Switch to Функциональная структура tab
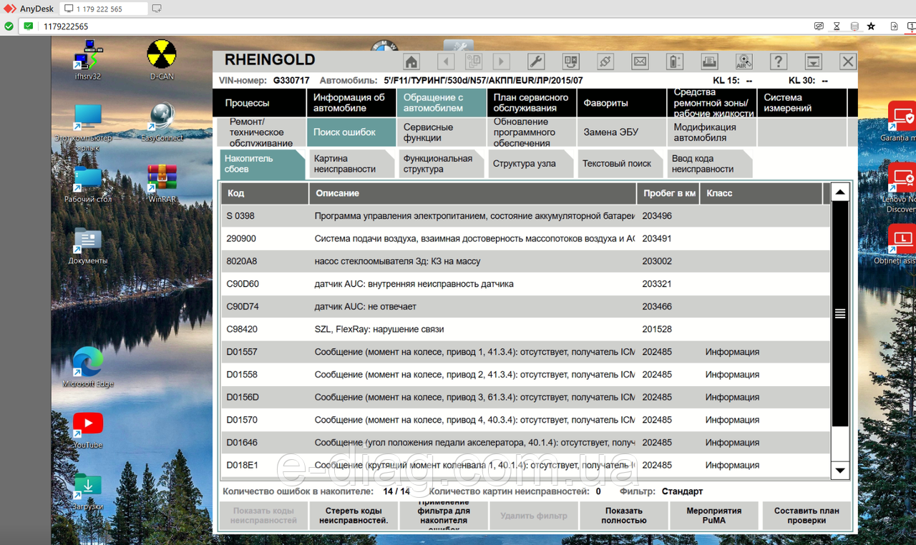The image size is (916, 545). click(x=441, y=164)
